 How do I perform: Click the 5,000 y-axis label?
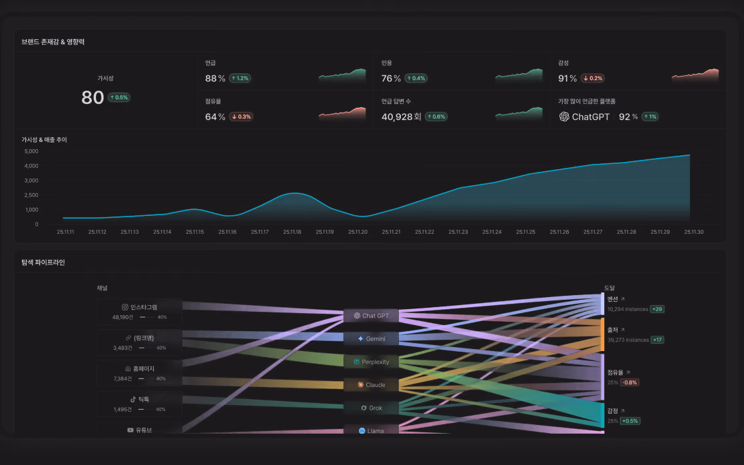(31, 151)
